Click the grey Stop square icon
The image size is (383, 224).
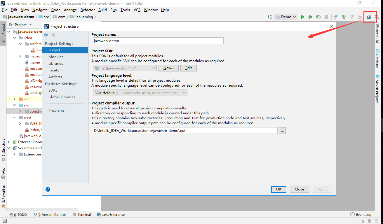326,17
